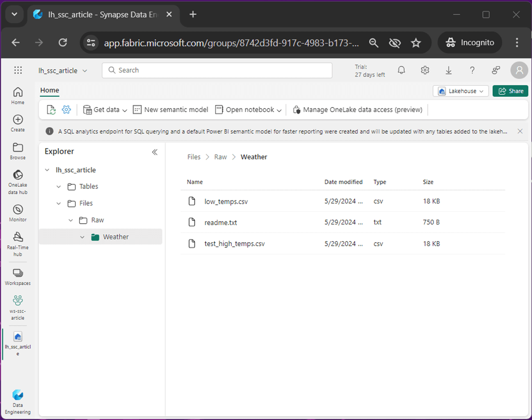Open the OneLake data hub icon
The height and width of the screenshot is (420, 532).
point(18,175)
